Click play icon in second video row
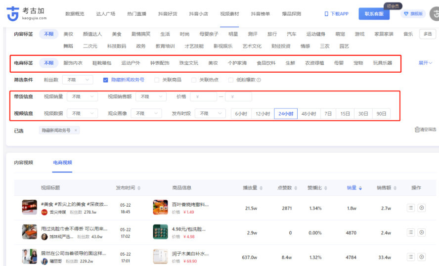Image resolution: width=439 pixels, height=266 pixels. pyautogui.click(x=421, y=232)
